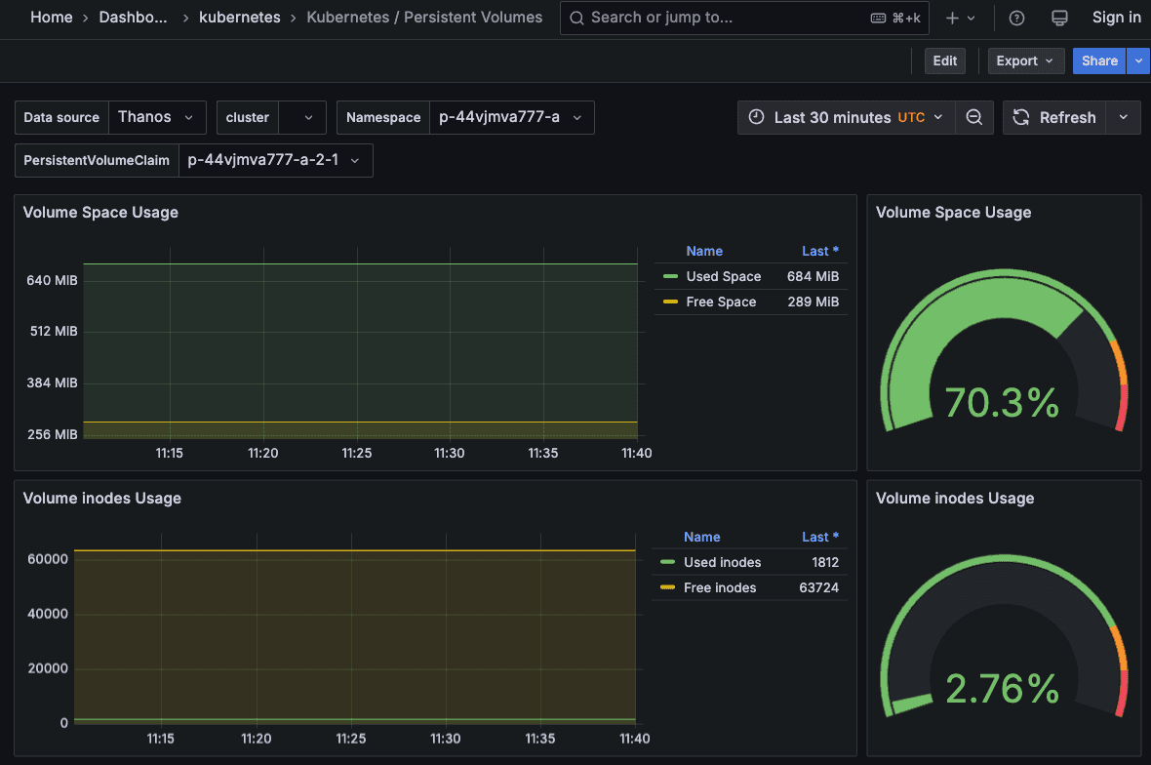This screenshot has width=1151, height=765.
Task: Toggle Free Space legend series
Action: coord(721,302)
